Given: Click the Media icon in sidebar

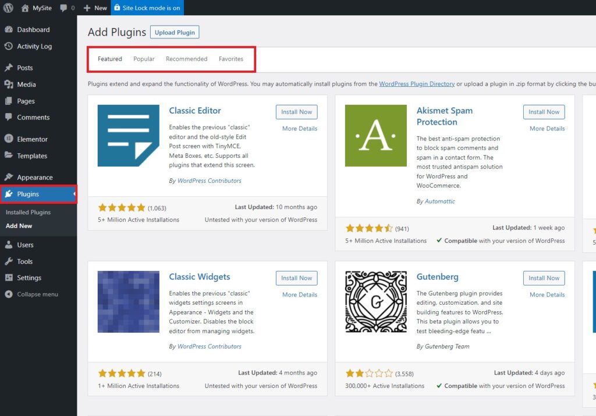Looking at the screenshot, I should (x=9, y=84).
